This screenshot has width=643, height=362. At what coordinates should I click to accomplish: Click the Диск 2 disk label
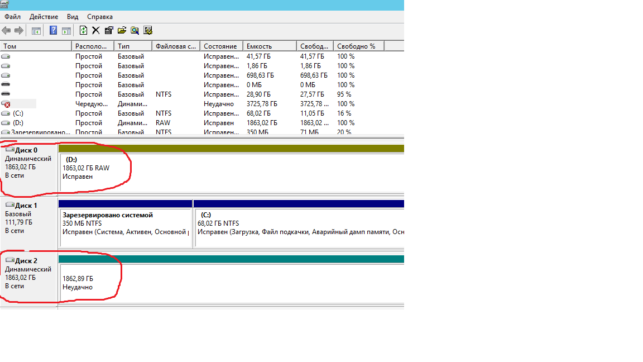[27, 261]
